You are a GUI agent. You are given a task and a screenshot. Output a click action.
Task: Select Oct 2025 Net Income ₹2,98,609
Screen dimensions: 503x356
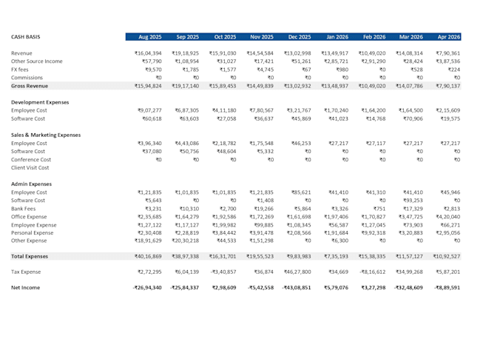pos(224,288)
